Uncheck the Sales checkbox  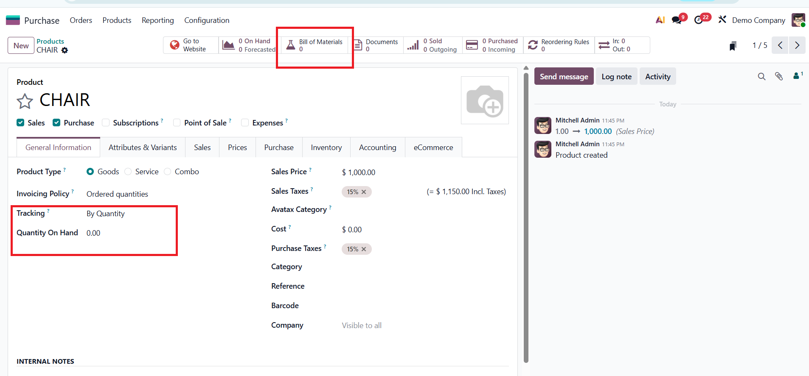click(x=20, y=123)
